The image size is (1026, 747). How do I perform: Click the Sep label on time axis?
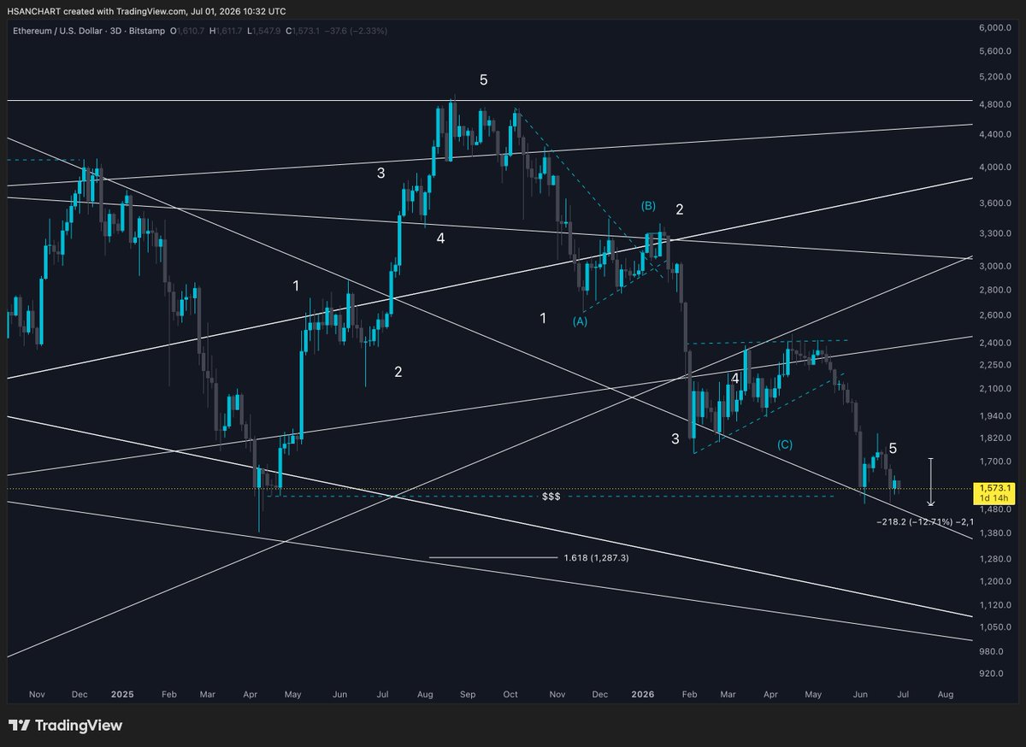[467, 696]
